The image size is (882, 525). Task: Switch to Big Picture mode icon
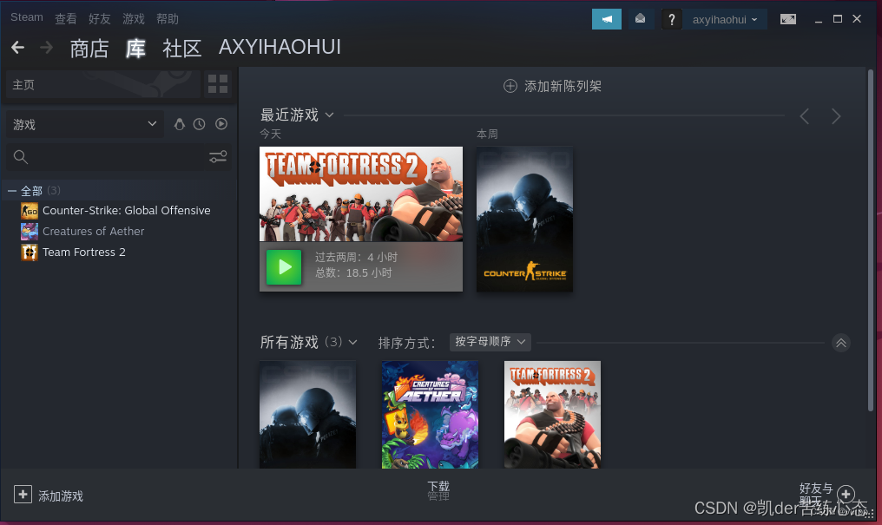(x=788, y=19)
